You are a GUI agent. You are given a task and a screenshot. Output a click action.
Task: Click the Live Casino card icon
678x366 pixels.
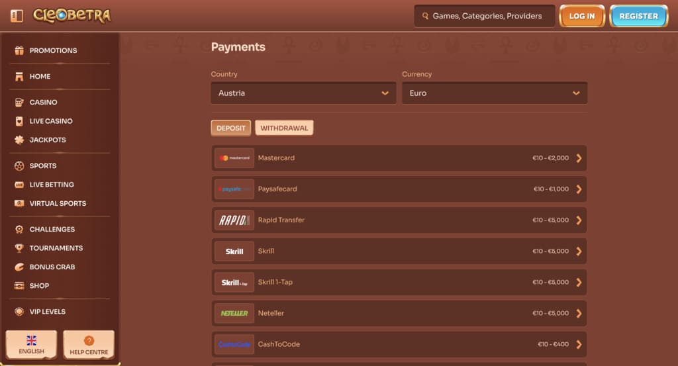(19, 121)
